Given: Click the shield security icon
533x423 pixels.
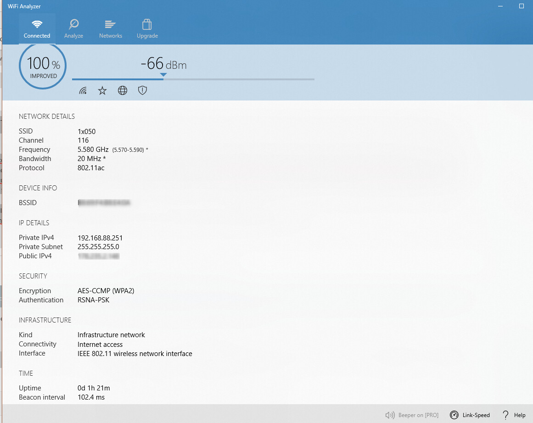Looking at the screenshot, I should [142, 90].
